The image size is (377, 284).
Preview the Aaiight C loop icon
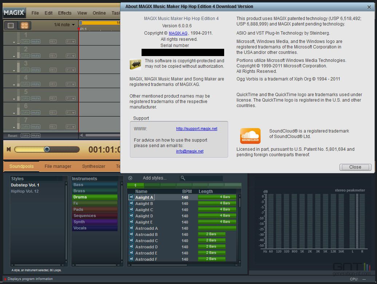click(x=131, y=210)
